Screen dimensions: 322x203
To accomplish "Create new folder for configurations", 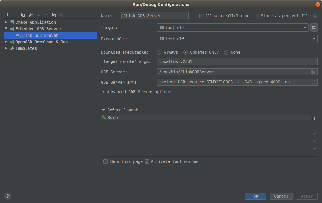I will 54,15.
